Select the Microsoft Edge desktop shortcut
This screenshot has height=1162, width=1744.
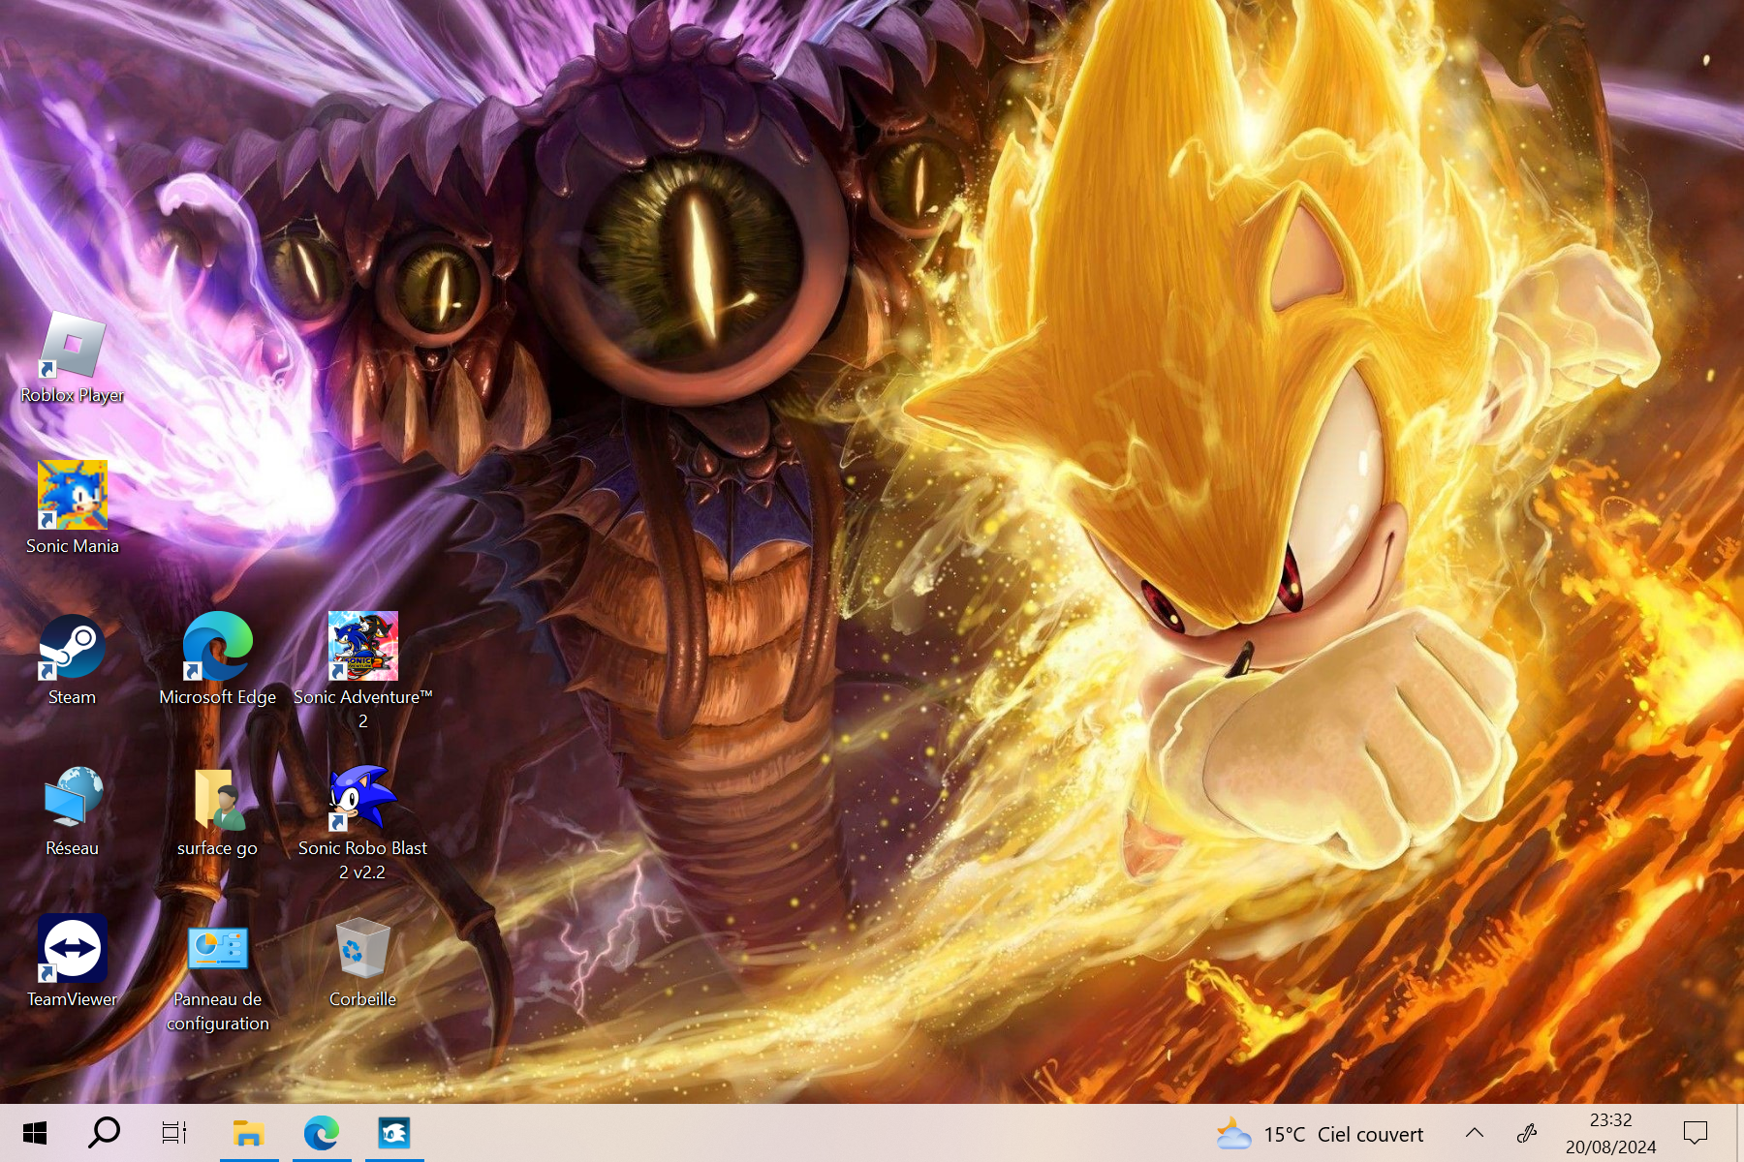(x=218, y=660)
